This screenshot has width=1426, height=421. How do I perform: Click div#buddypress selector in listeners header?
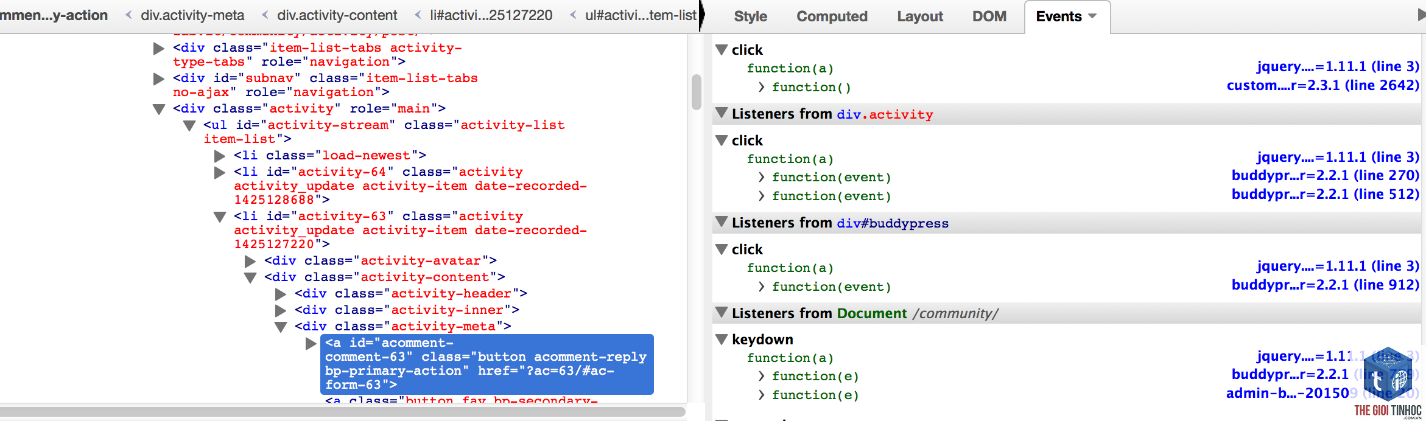point(893,223)
